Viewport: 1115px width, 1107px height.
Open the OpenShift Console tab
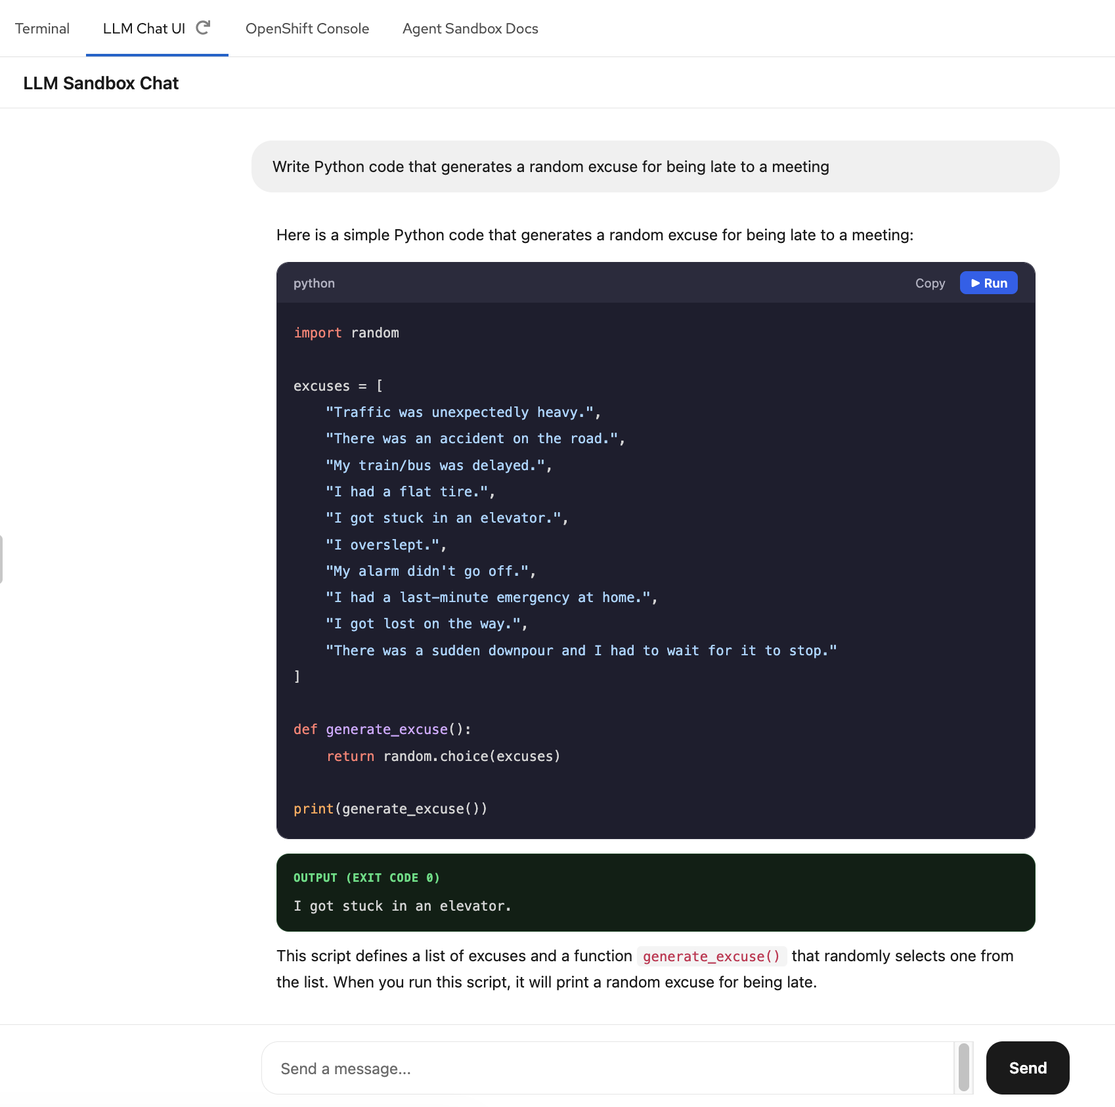(x=307, y=28)
